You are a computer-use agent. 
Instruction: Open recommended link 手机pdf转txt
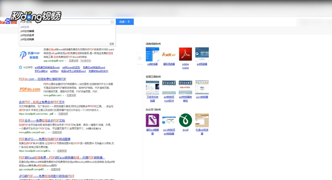point(41,71)
